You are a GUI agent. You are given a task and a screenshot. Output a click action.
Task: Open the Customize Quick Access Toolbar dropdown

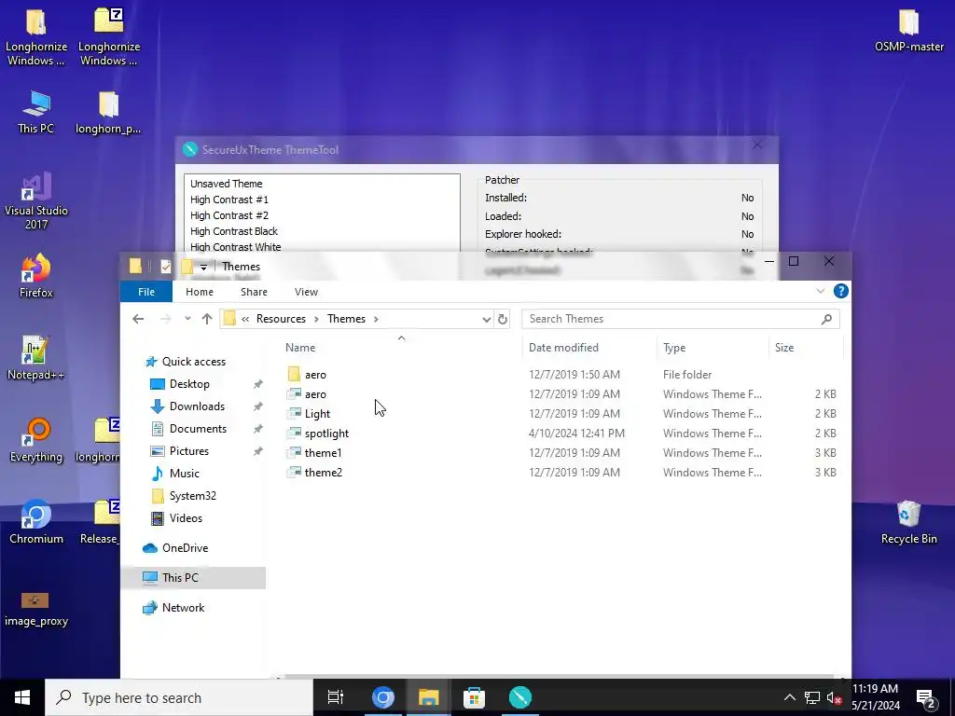pos(203,267)
